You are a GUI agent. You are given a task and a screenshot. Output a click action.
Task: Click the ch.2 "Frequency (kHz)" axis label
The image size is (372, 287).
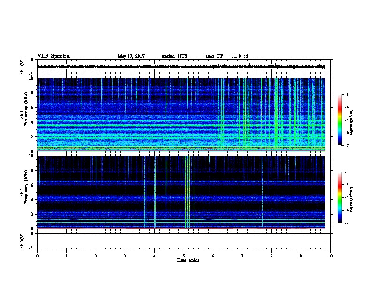(26, 187)
